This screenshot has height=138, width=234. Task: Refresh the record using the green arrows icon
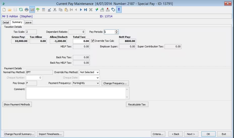click(x=21, y=10)
